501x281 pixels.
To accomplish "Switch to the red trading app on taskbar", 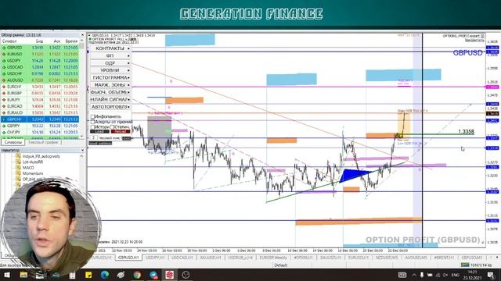I will tap(170, 275).
